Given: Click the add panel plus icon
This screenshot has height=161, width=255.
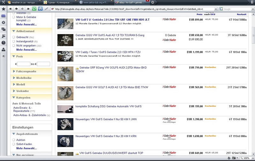Looking at the screenshot, I should point(4,56).
